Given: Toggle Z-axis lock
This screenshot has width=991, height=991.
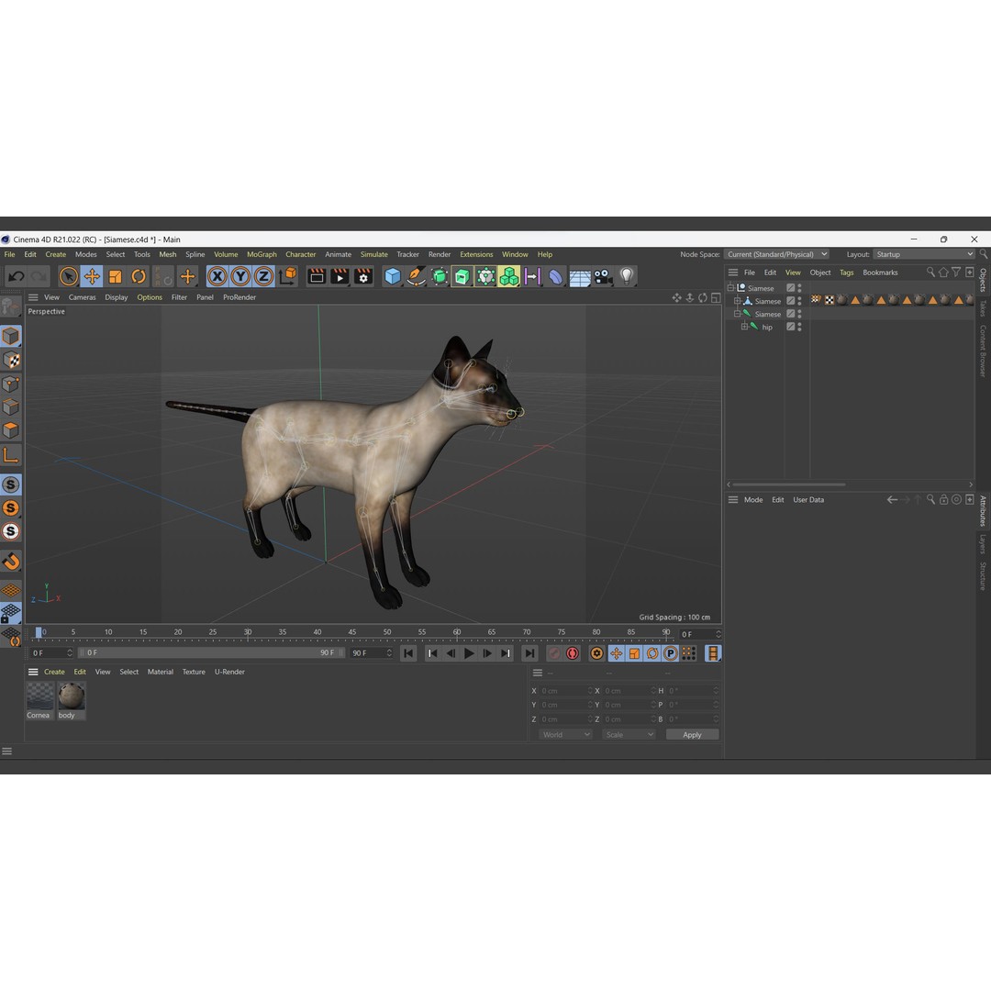Looking at the screenshot, I should (263, 276).
